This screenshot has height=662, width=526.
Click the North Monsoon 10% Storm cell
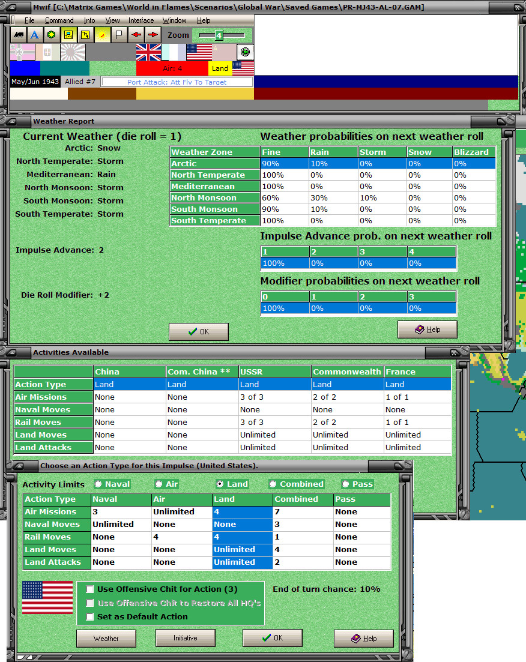(x=382, y=197)
